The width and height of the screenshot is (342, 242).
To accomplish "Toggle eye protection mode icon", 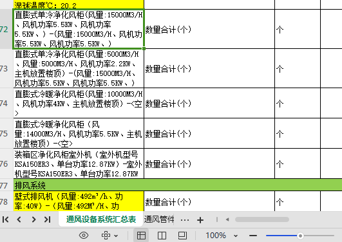I will tap(84, 236).
